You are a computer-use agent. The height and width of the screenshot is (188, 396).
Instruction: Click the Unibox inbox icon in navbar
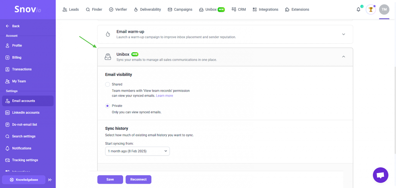point(201,10)
